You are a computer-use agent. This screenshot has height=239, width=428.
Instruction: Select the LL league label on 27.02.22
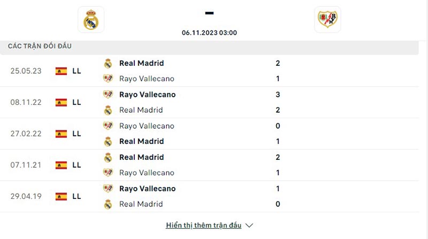click(x=77, y=134)
